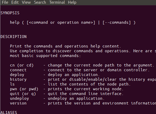The image size is (156, 114).
Task: Open the Edit menu
Action: 15,2
